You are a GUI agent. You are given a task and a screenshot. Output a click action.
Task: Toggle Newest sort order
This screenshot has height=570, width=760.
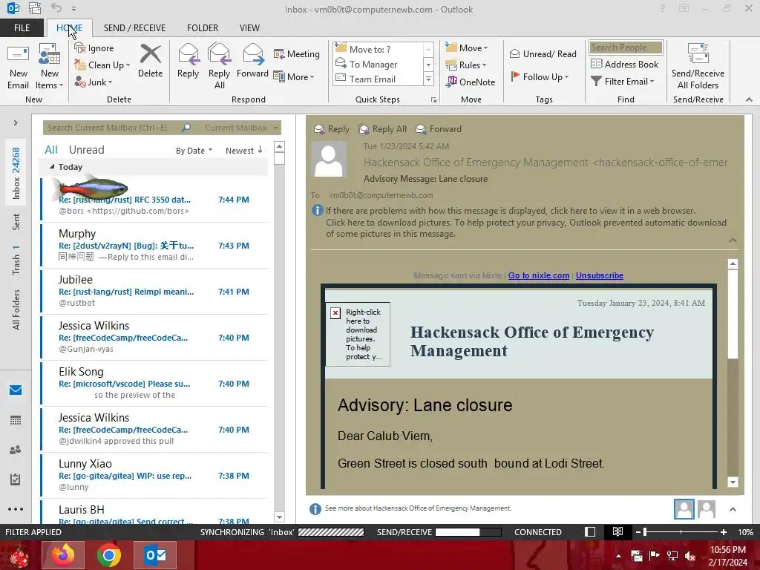click(243, 150)
